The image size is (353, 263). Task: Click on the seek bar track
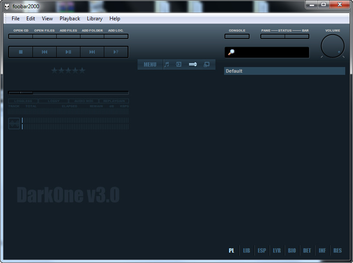point(68,93)
